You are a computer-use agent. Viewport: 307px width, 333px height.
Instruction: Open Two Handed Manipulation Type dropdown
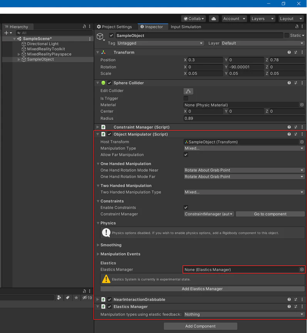pos(244,192)
